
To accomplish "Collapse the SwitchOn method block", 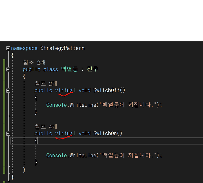I will 8,133.
